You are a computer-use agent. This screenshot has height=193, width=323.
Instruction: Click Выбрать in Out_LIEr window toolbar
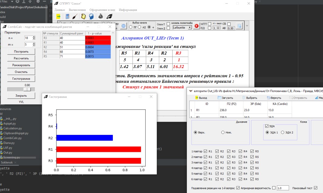pos(250,98)
